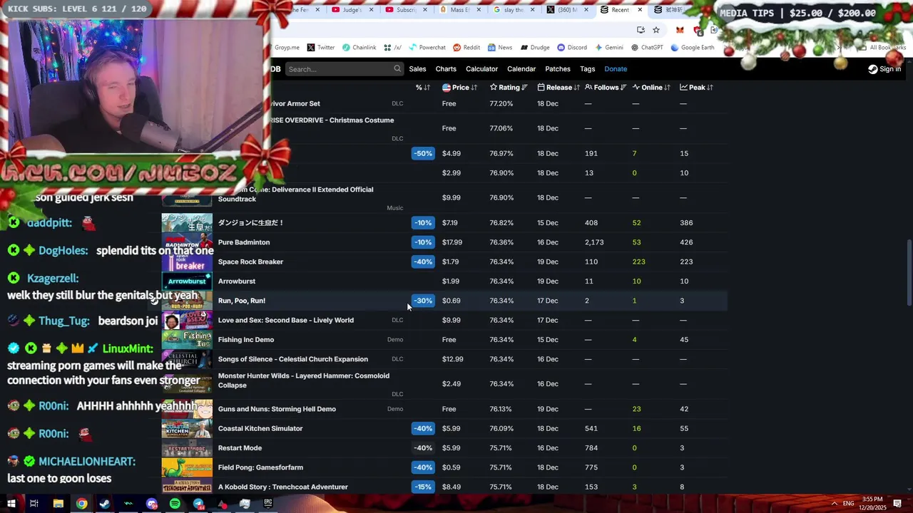Open Space Rock Breaker game link
913x513 pixels.
250,261
